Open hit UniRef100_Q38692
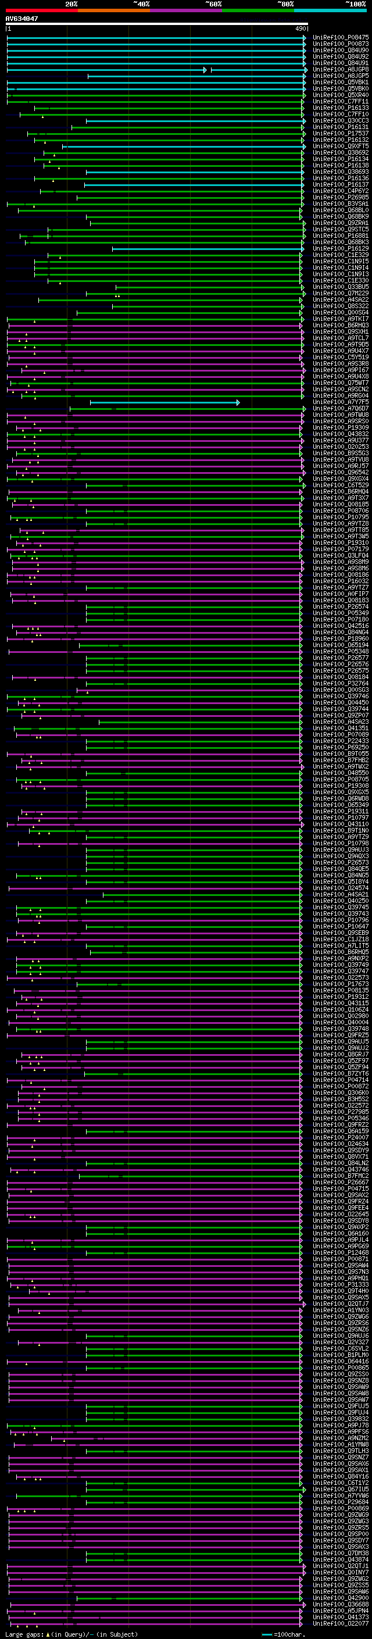The height and width of the screenshot is (1639, 372). tap(341, 153)
